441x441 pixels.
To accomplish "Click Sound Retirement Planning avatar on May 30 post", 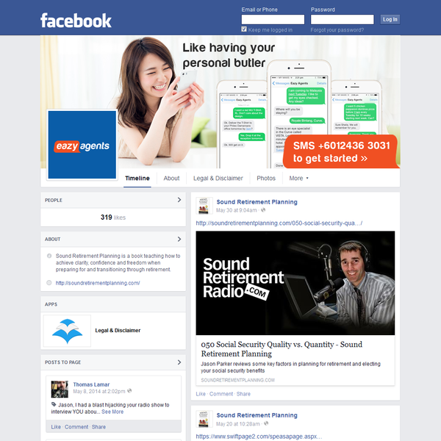I will pyautogui.click(x=204, y=206).
